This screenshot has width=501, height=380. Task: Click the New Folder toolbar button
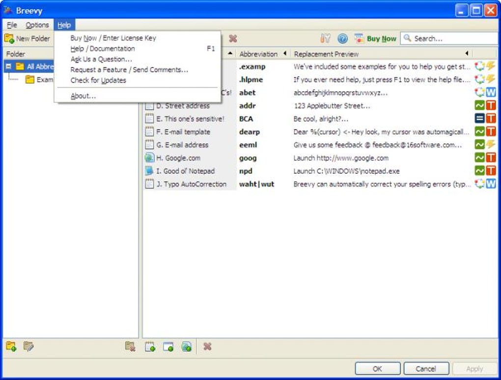27,39
